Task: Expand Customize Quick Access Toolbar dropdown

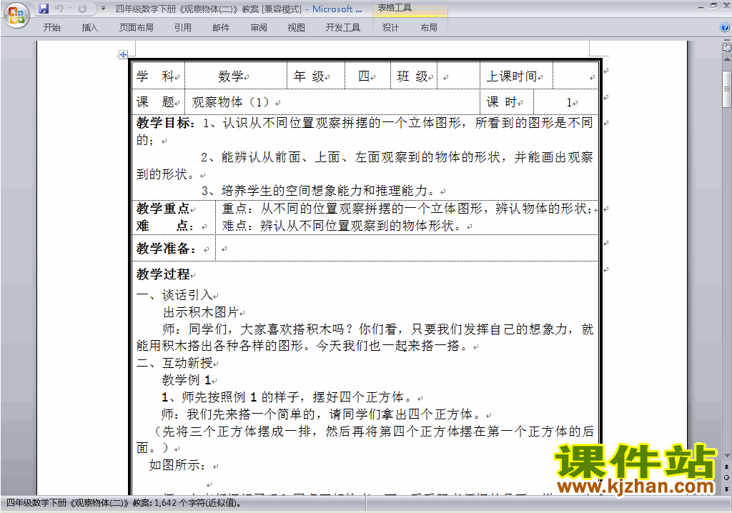Action: coord(103,9)
